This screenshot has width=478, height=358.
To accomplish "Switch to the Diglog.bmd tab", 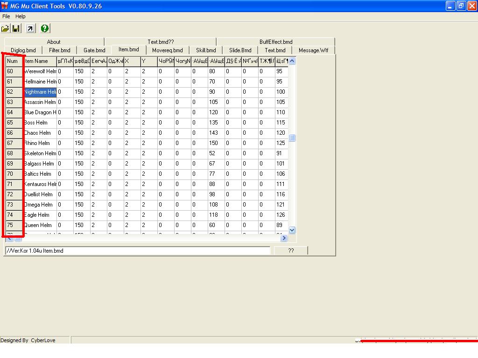I will [x=23, y=50].
